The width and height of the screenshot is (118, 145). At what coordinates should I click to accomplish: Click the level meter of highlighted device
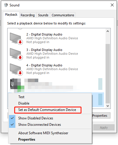click(100, 99)
